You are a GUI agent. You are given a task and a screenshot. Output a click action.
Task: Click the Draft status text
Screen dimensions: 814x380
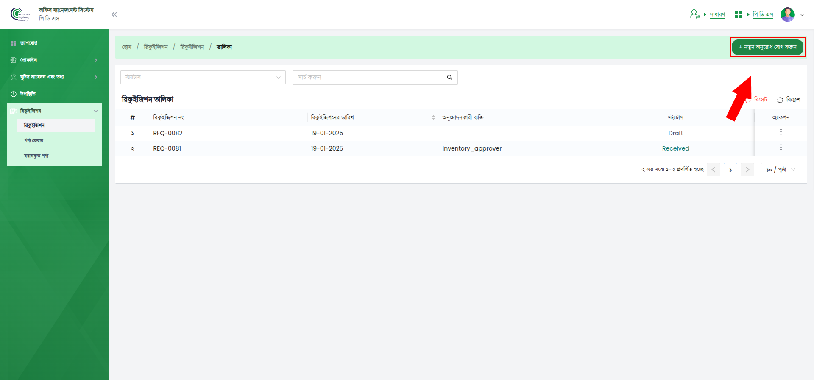click(x=675, y=133)
